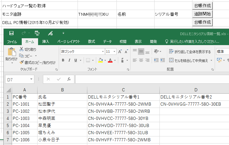Expand the Underline style dropdown arrow

[80, 60]
